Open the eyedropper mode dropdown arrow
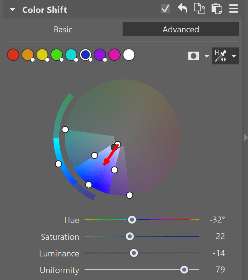248x280 pixels. coord(234,56)
